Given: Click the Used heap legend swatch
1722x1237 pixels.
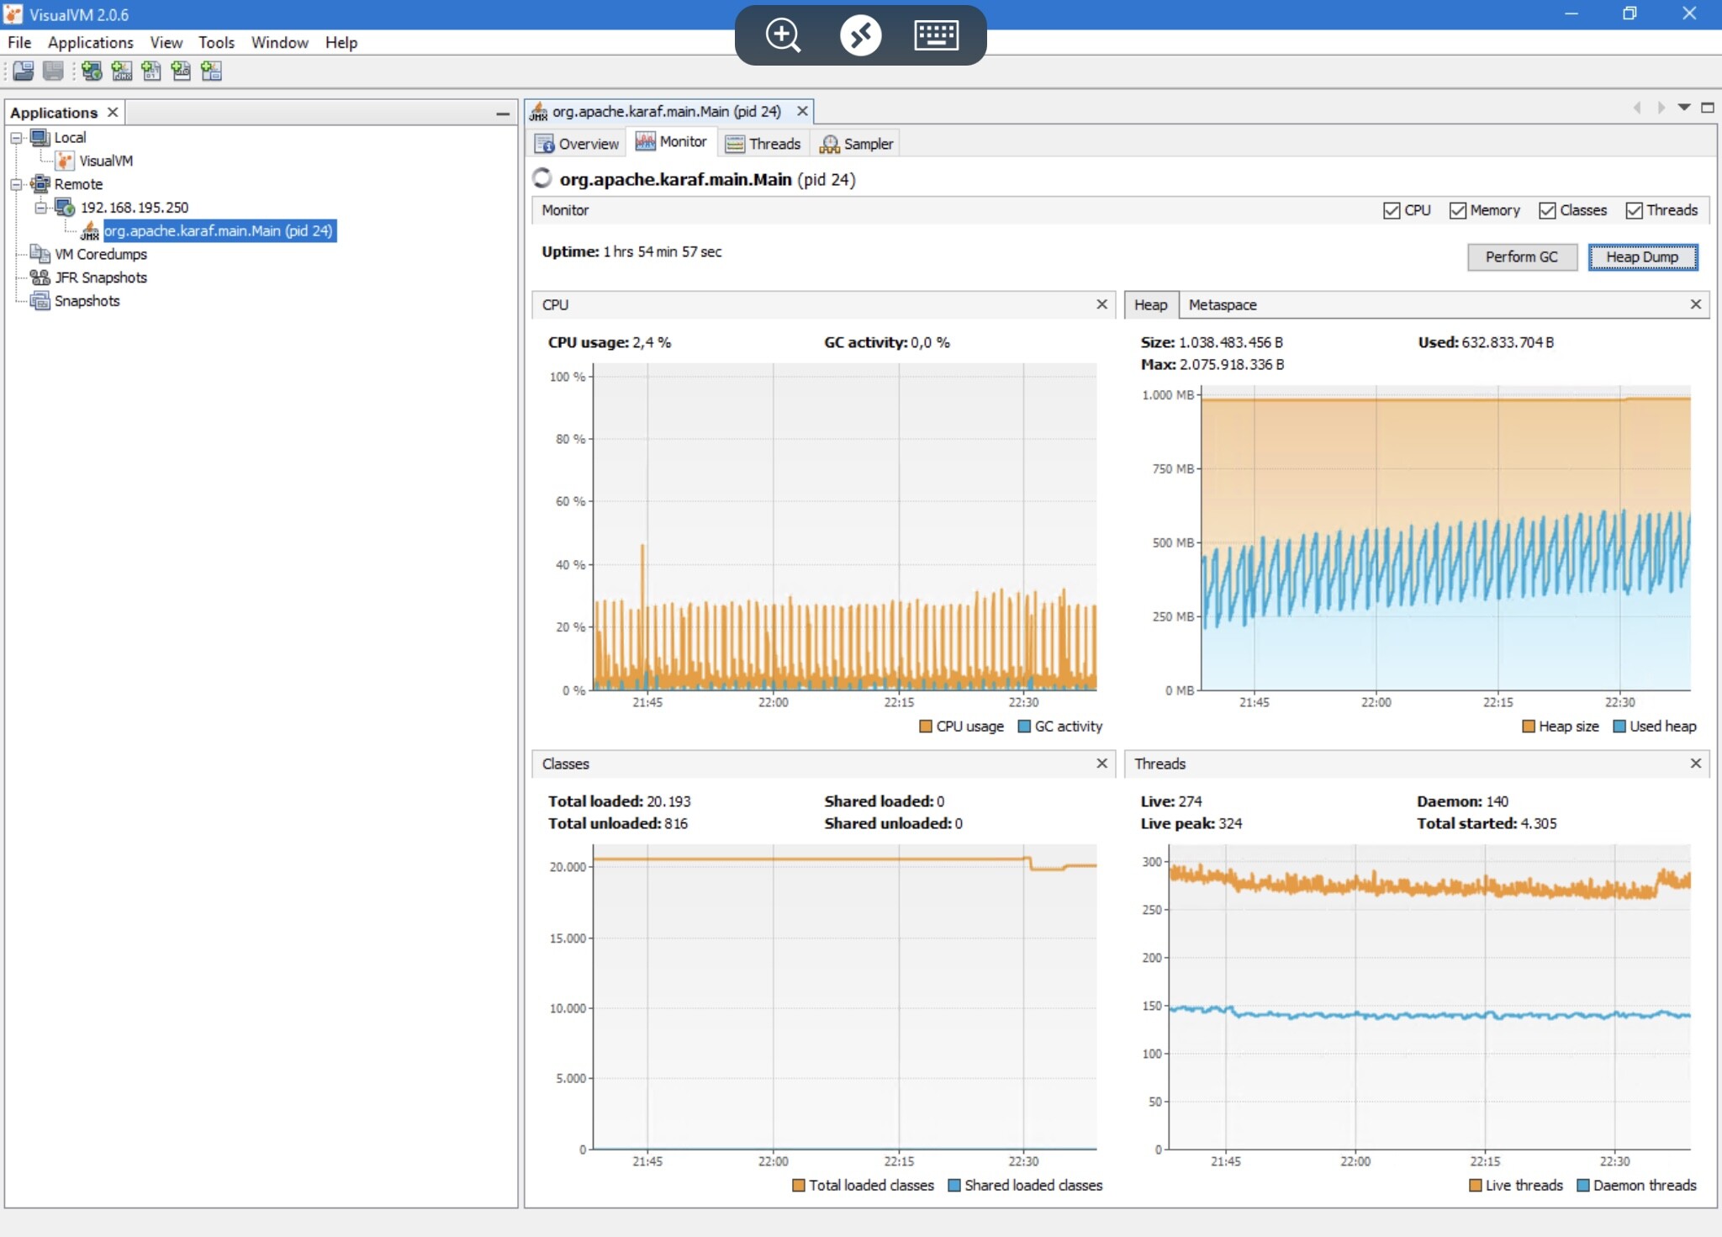Looking at the screenshot, I should (1619, 727).
